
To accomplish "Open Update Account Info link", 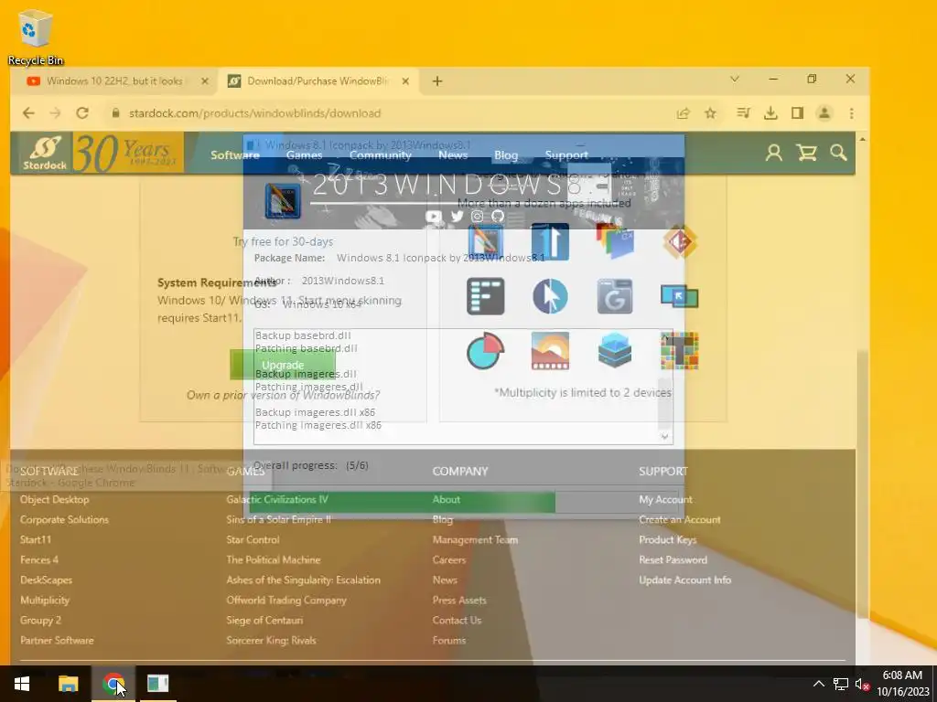I will tap(684, 580).
